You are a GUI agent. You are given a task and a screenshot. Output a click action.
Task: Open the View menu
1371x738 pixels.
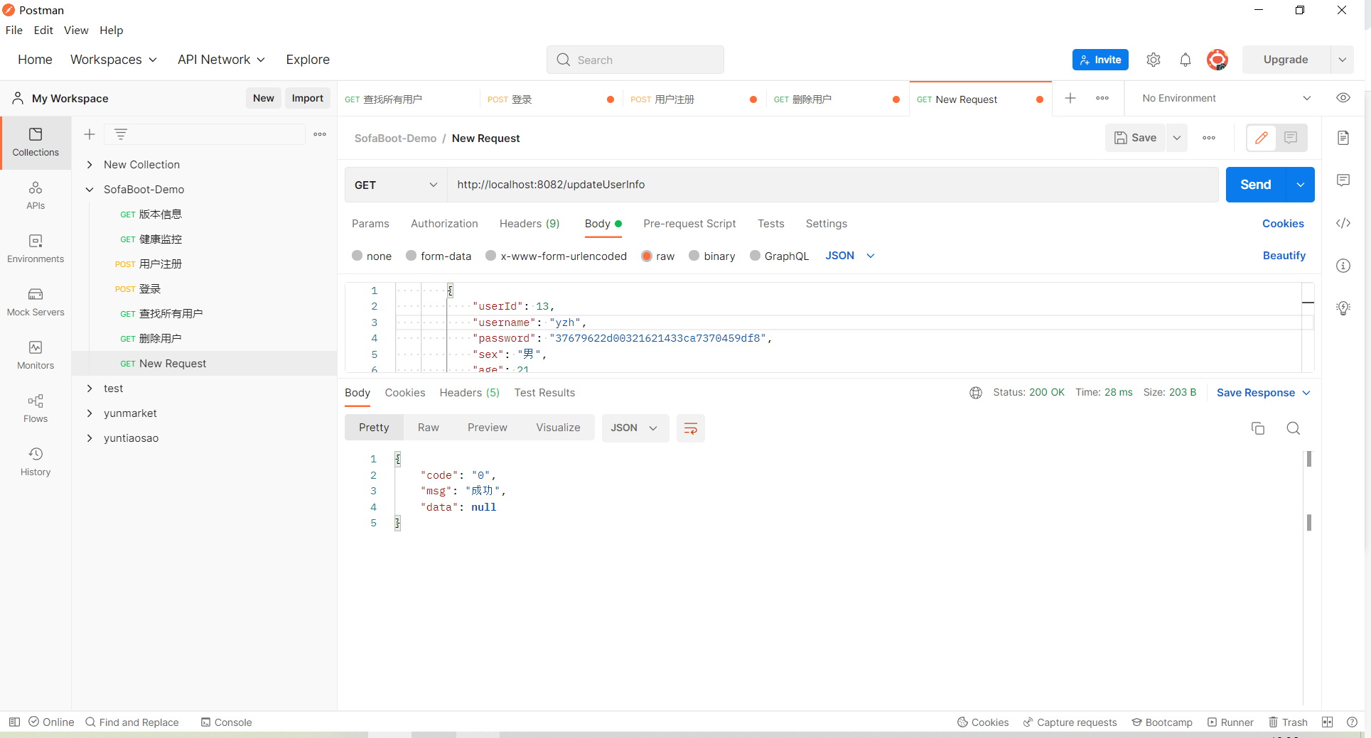(76, 30)
